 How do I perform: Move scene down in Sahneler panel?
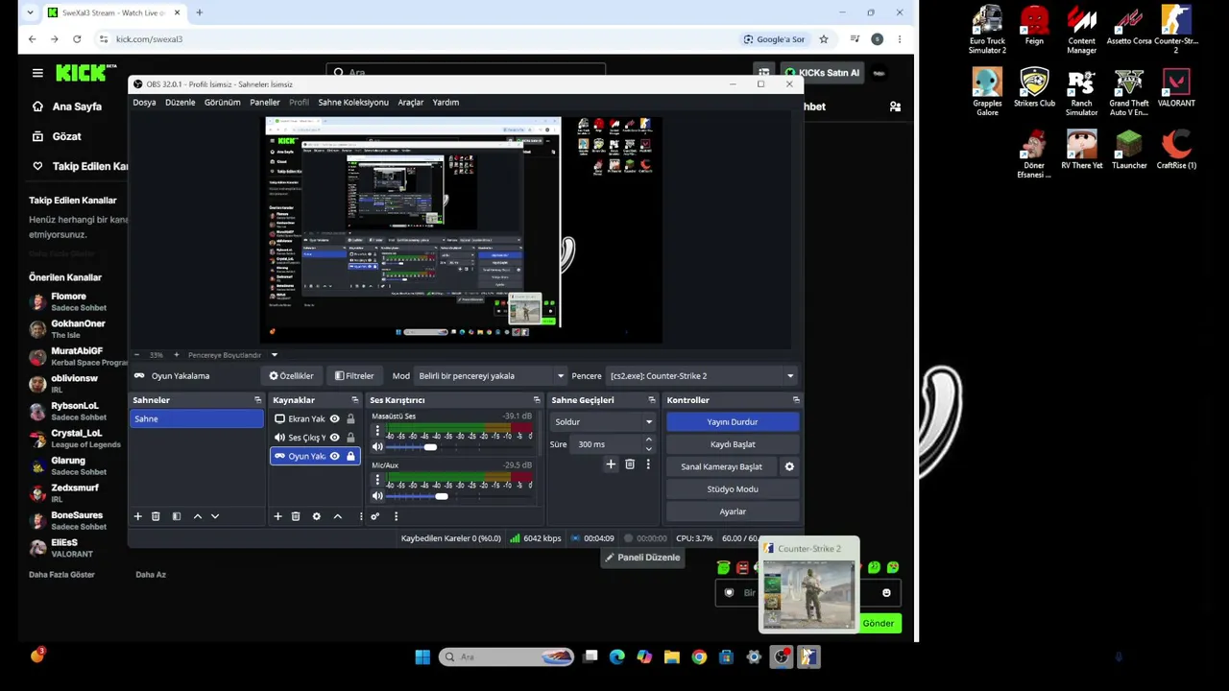click(x=215, y=516)
